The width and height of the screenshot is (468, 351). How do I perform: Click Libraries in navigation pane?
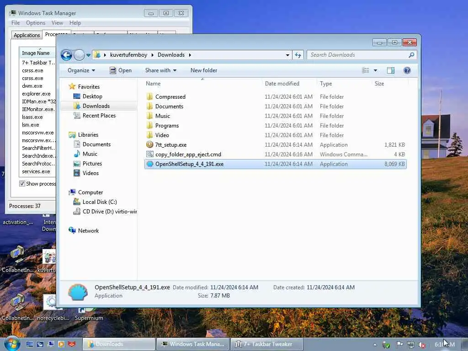[x=88, y=135]
